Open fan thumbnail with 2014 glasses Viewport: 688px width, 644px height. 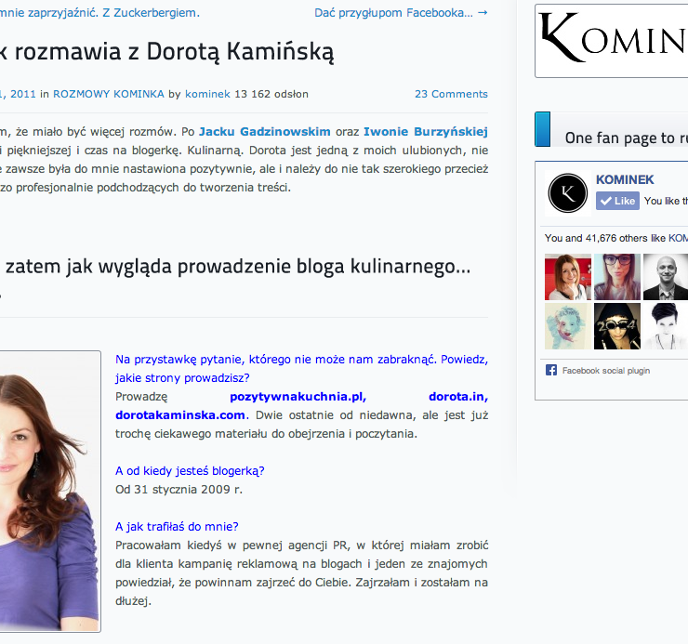[x=617, y=326]
